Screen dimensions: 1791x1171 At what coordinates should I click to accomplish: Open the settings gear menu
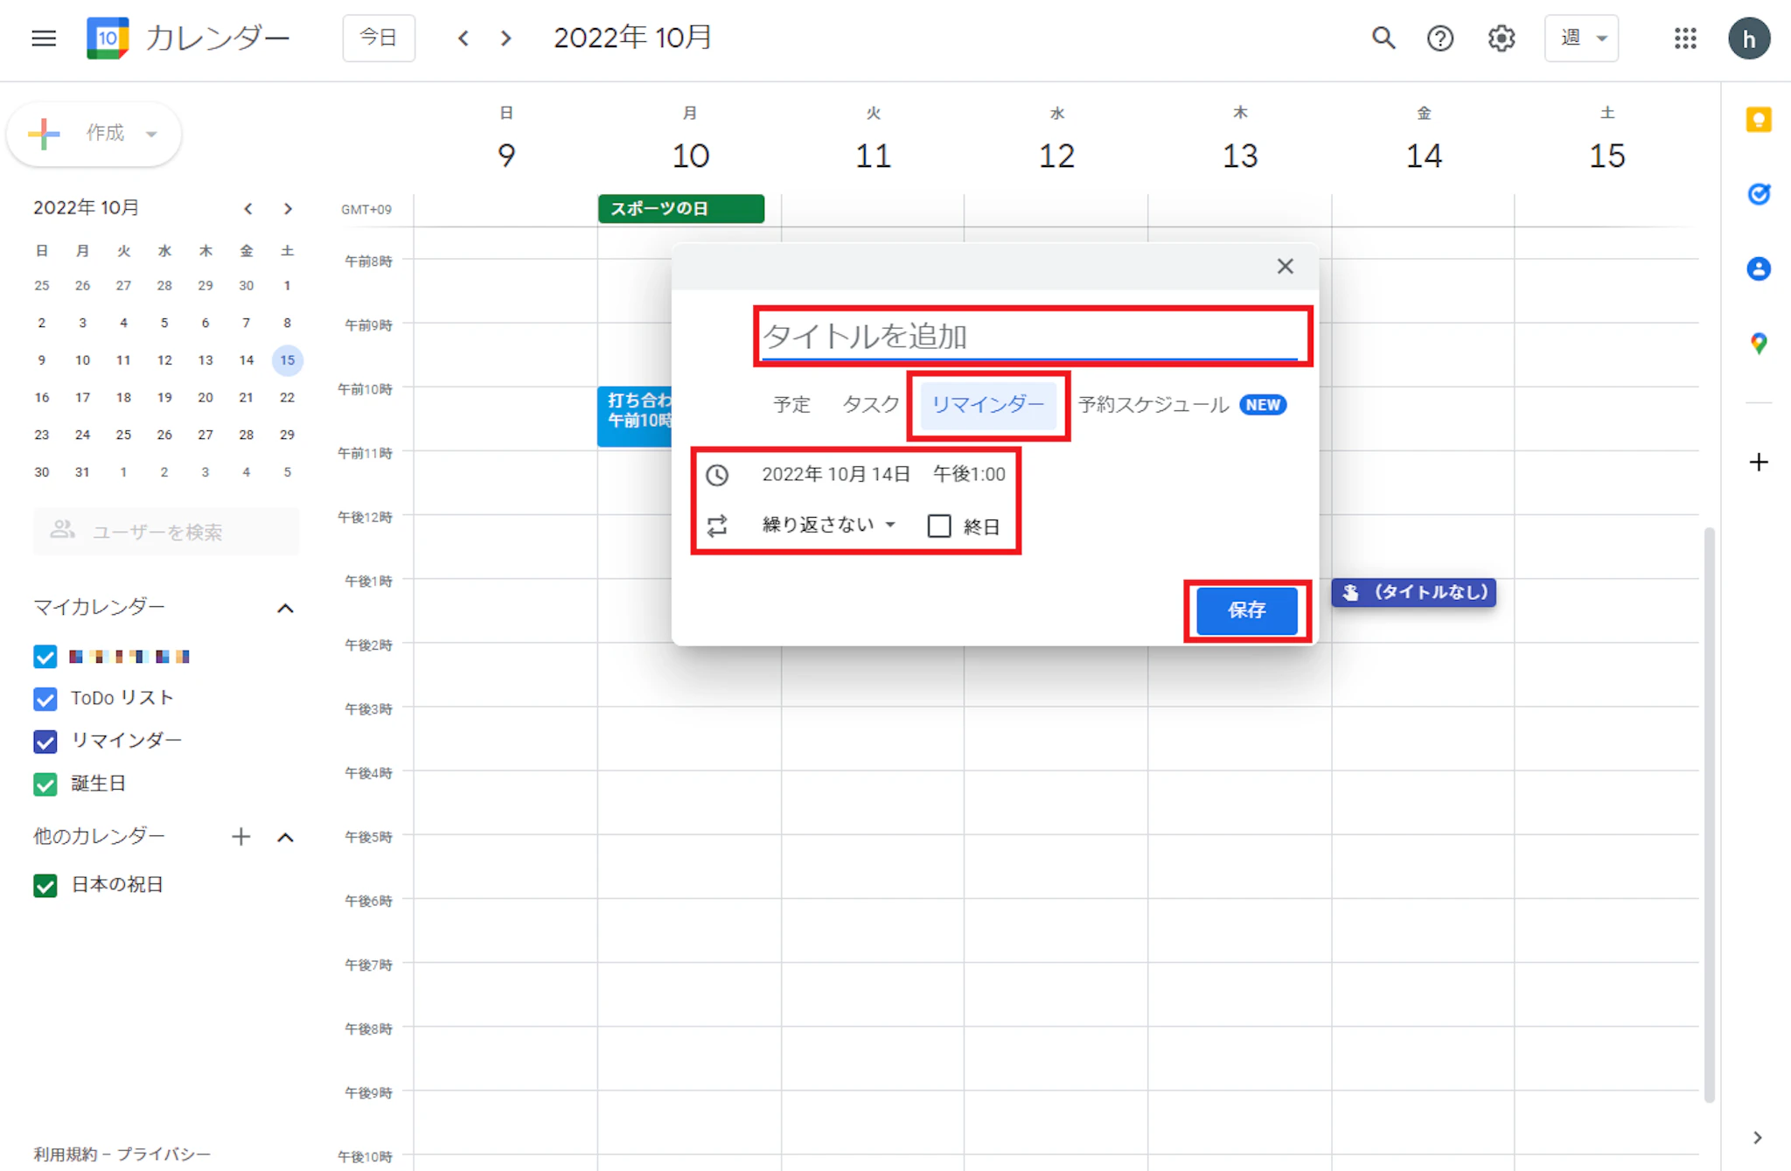click(1502, 38)
